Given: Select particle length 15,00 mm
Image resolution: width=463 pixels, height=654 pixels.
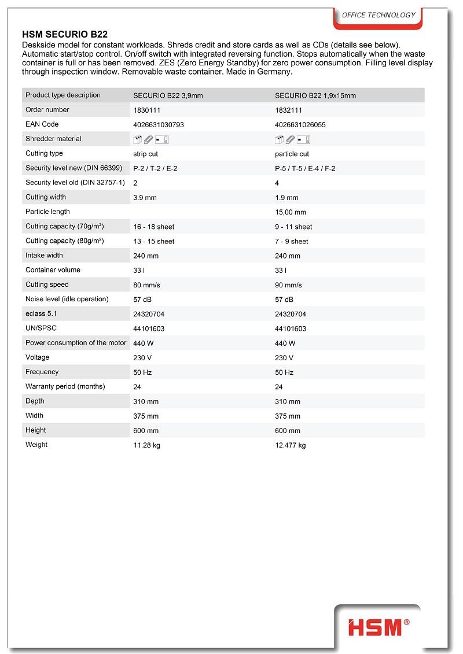Looking at the screenshot, I should (x=291, y=212).
